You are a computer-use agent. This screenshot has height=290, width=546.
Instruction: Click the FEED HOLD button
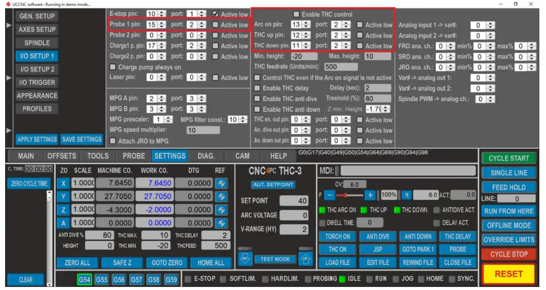(x=508, y=187)
